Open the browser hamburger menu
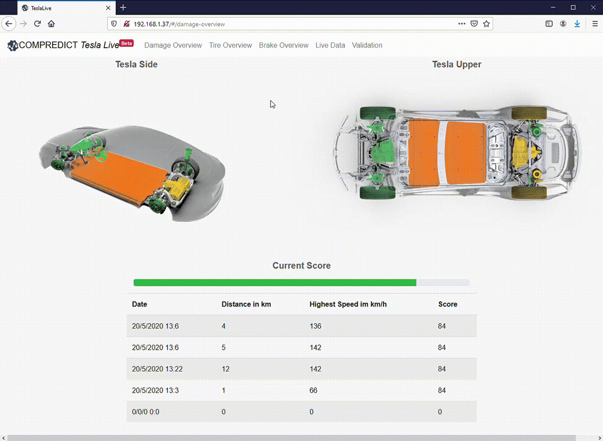The height and width of the screenshot is (441, 603). 595,24
